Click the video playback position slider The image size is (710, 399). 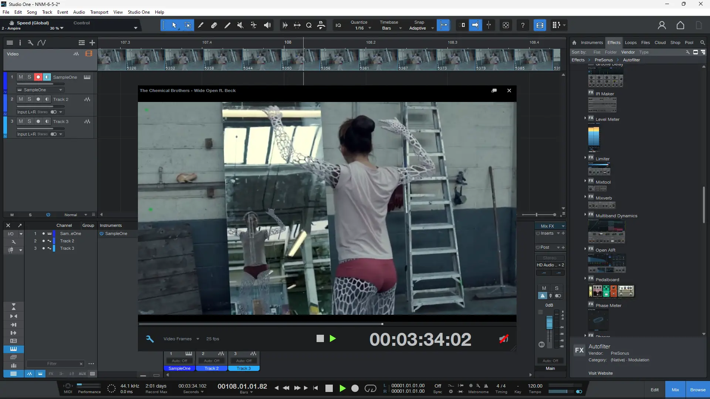[382, 324]
